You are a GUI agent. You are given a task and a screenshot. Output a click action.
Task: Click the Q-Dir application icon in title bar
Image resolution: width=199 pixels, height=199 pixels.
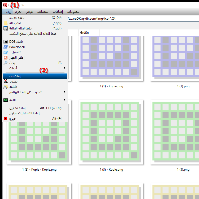coord(5,5)
